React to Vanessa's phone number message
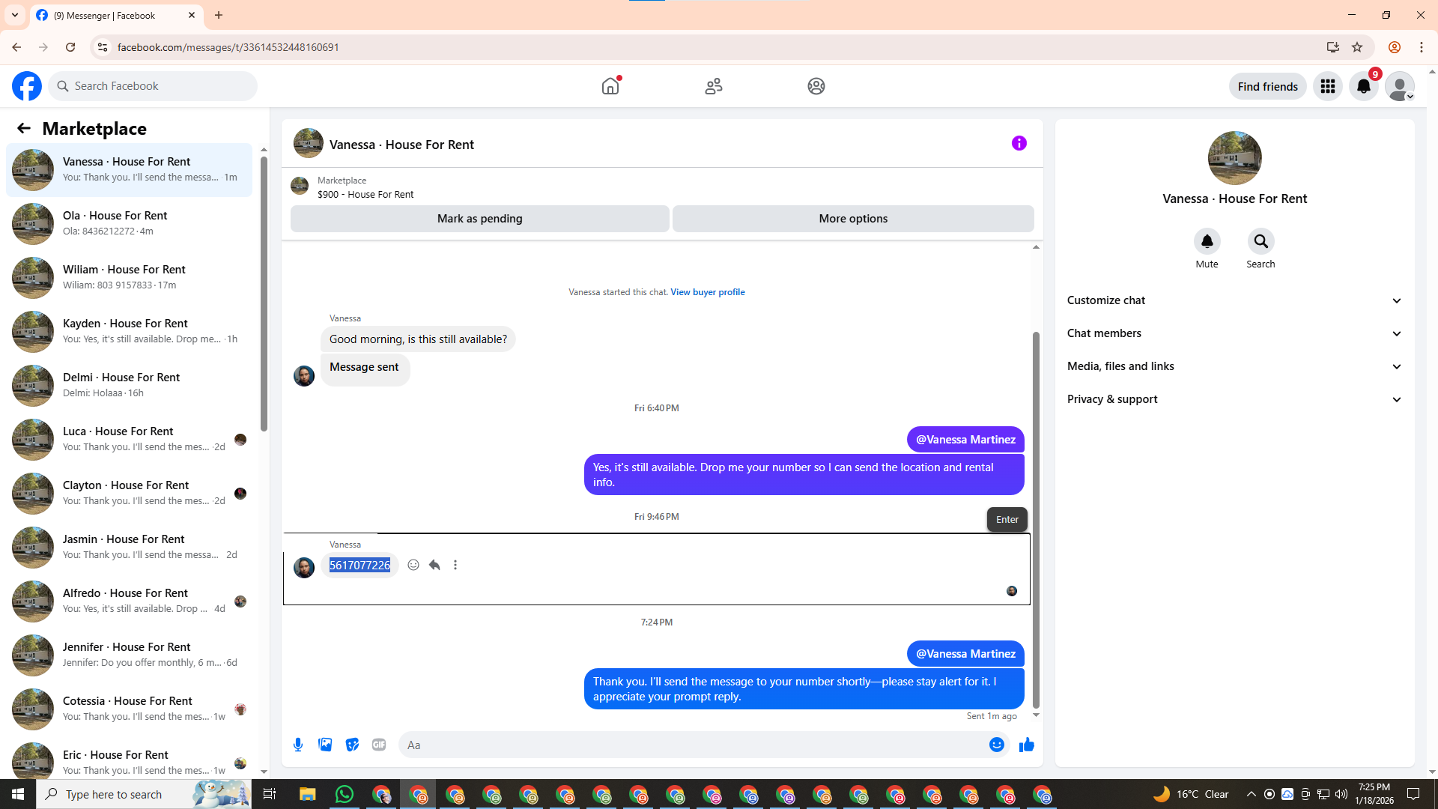This screenshot has height=809, width=1438. [413, 565]
